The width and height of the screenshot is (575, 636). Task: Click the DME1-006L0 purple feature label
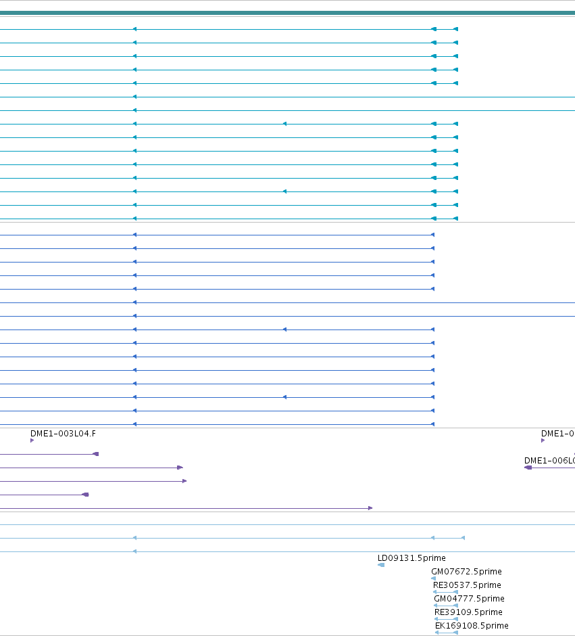point(549,461)
